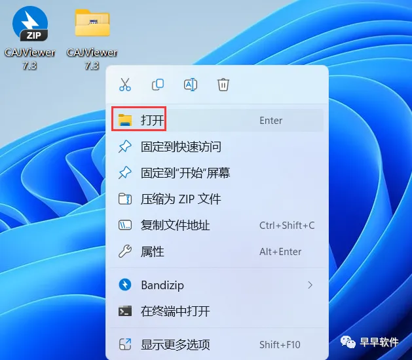Click the Rename icon in context menu
This screenshot has width=412, height=360.
[x=191, y=85]
